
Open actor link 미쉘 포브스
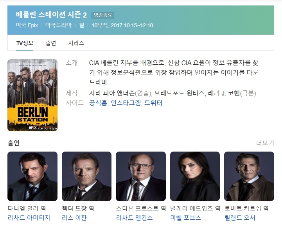(186, 218)
